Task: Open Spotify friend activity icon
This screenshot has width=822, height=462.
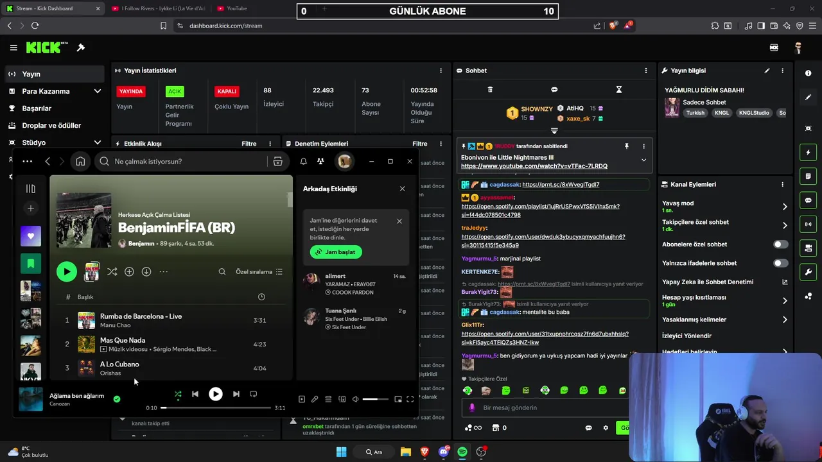Action: pos(320,162)
